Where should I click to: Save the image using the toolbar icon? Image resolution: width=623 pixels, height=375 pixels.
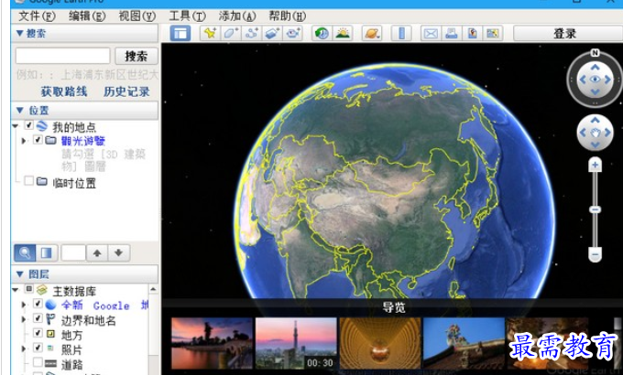point(472,33)
